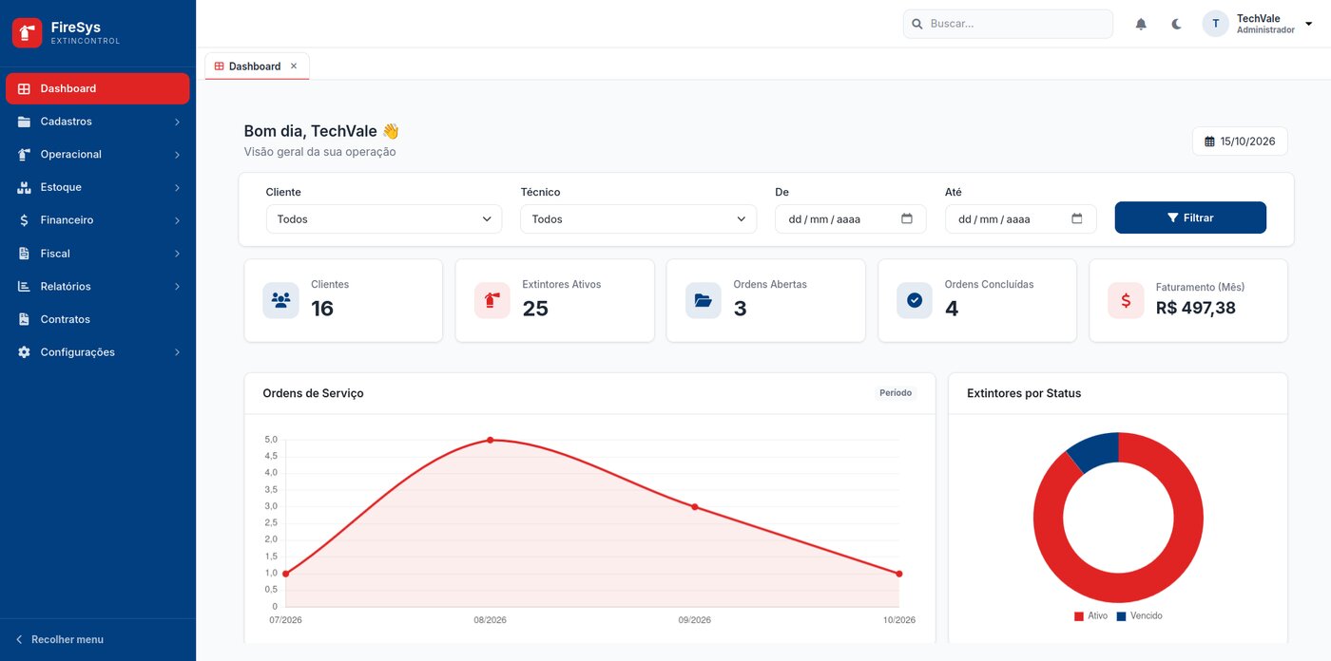1331x661 pixels.
Task: Click the Ordens Abertas open-folder icon
Action: [703, 300]
